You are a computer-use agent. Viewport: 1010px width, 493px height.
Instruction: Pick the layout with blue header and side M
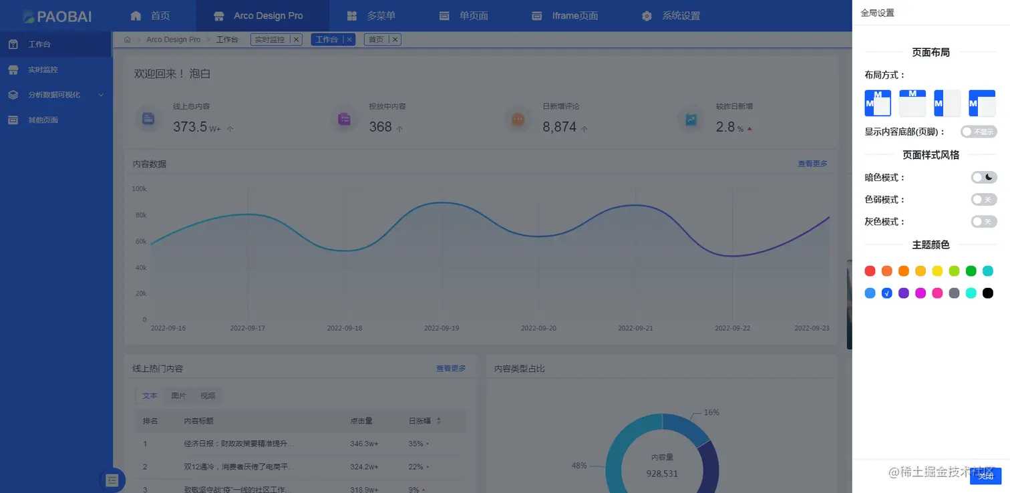tap(982, 104)
